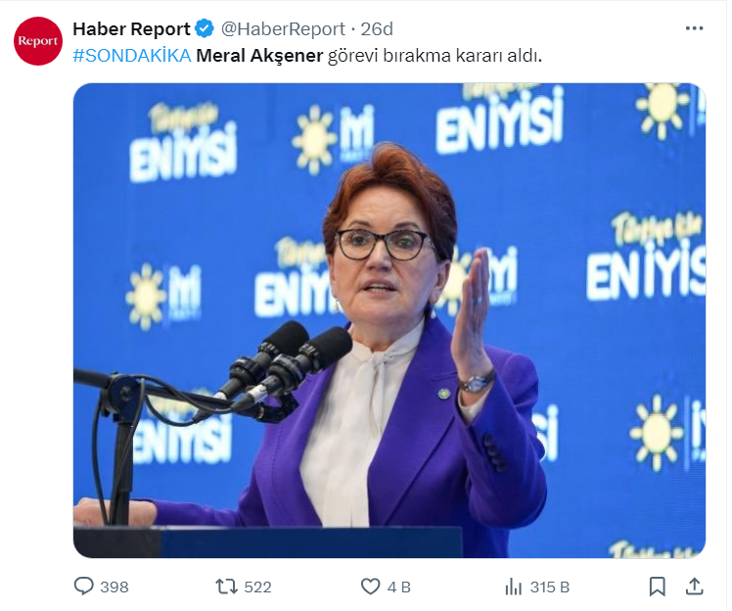732x611 pixels.
Task: Click the 4 B likes count
Action: tap(398, 587)
